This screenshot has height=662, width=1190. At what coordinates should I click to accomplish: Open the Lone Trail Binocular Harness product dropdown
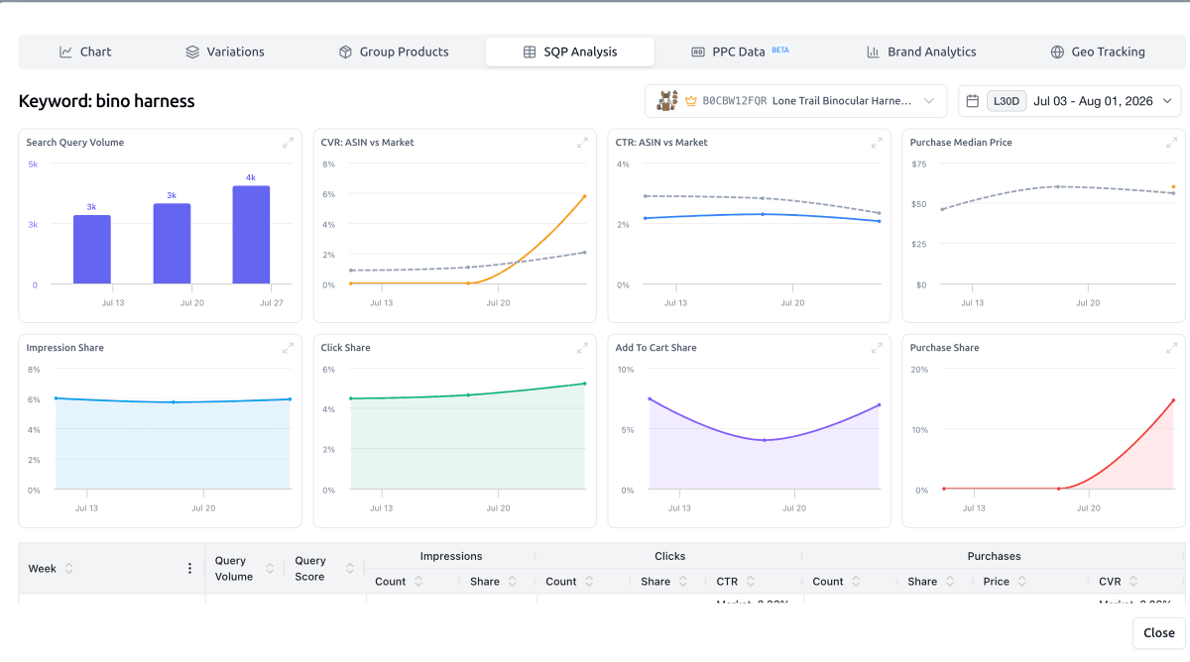click(796, 101)
